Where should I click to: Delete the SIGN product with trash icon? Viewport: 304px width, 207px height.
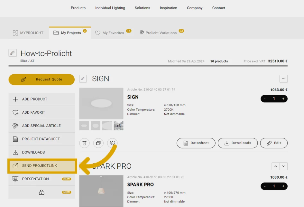coord(84,143)
